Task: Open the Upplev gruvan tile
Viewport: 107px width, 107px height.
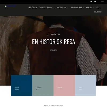Action: pos(21,86)
